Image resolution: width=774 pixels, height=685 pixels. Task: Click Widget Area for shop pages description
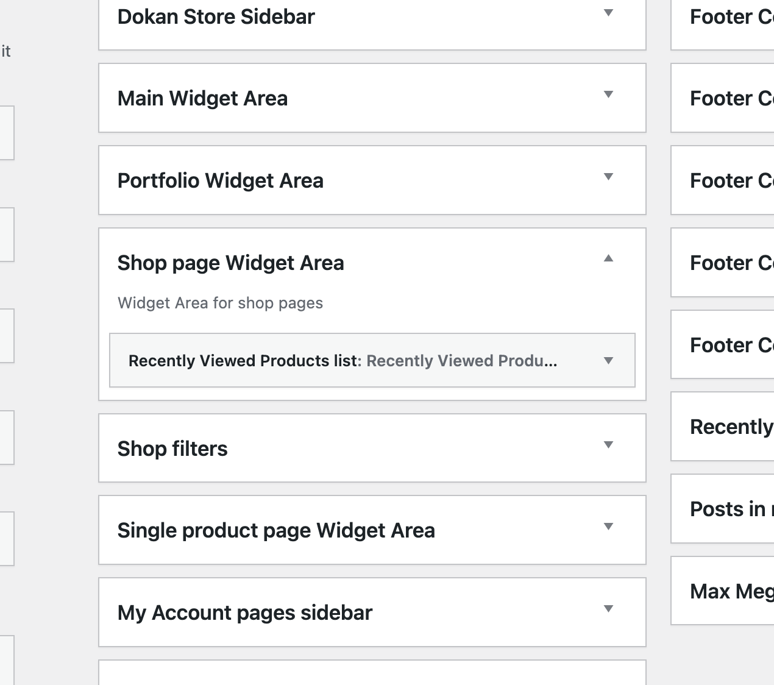click(220, 303)
